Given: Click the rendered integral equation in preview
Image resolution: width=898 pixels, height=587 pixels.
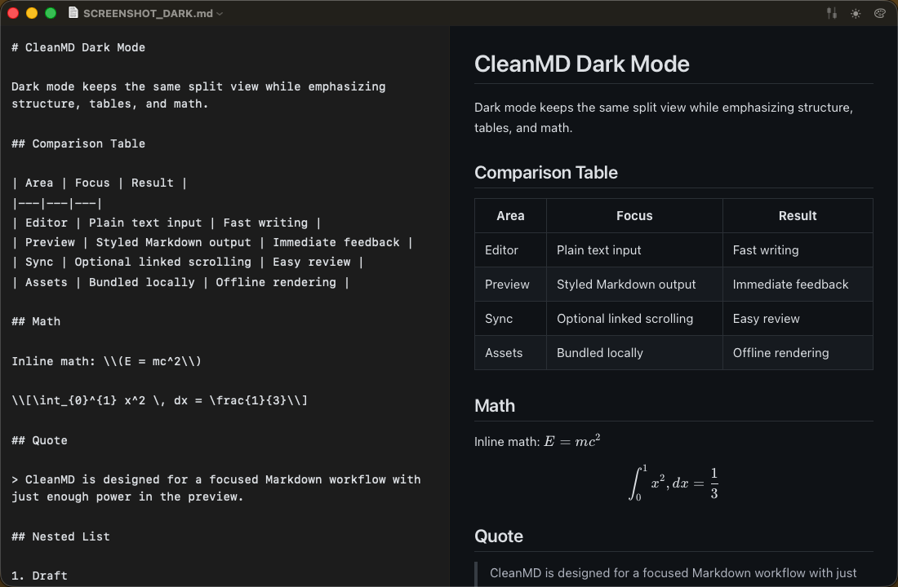Looking at the screenshot, I should (673, 483).
